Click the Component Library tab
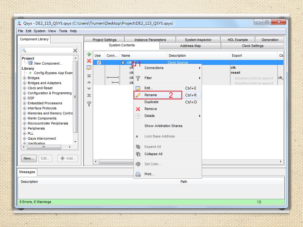 click(34, 39)
